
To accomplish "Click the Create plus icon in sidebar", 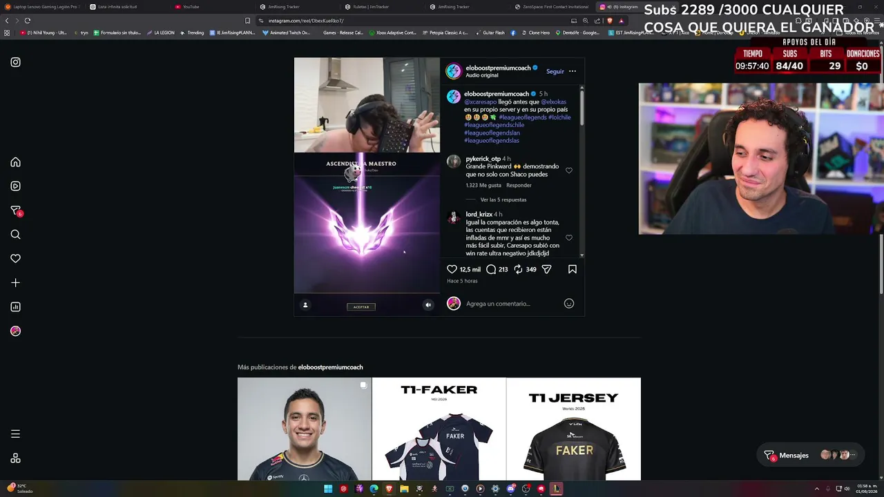I will tap(15, 282).
